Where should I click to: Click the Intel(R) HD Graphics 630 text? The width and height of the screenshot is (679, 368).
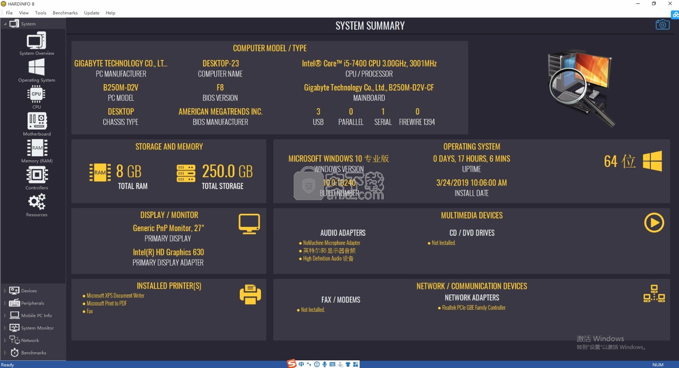click(168, 252)
